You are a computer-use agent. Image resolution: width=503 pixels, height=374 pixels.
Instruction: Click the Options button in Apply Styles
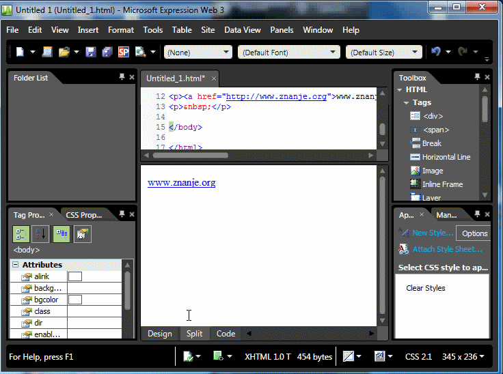(x=474, y=233)
